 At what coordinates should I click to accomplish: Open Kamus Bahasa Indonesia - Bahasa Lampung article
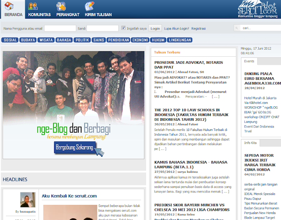pyautogui.click(x=191, y=164)
